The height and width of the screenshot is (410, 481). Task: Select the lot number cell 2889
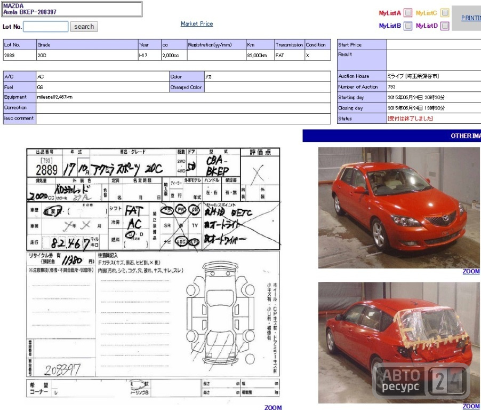point(20,56)
